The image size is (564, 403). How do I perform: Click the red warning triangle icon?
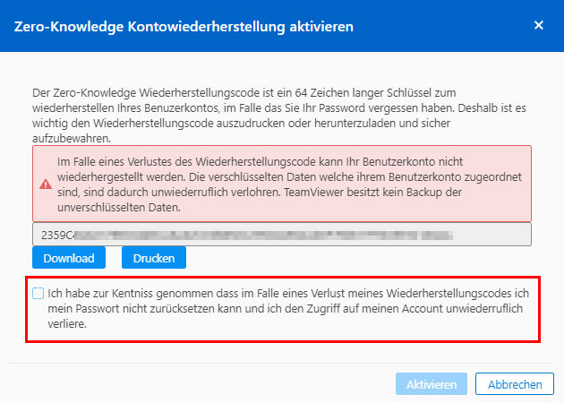46,184
